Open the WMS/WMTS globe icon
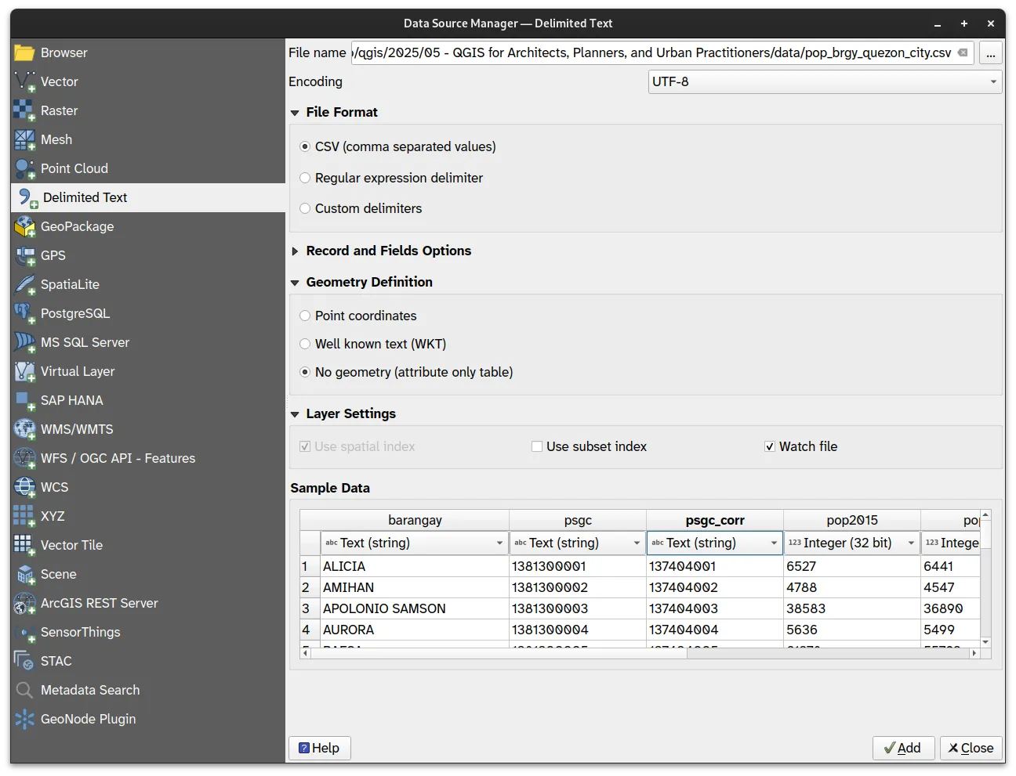 pyautogui.click(x=24, y=429)
